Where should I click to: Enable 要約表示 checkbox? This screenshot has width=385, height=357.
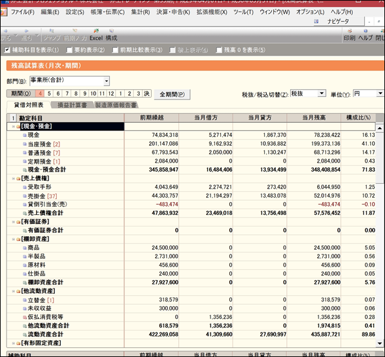[x=70, y=50]
